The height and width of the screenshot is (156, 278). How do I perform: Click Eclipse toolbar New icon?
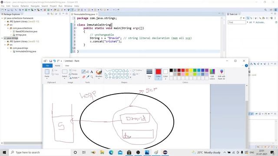(x=3, y=10)
